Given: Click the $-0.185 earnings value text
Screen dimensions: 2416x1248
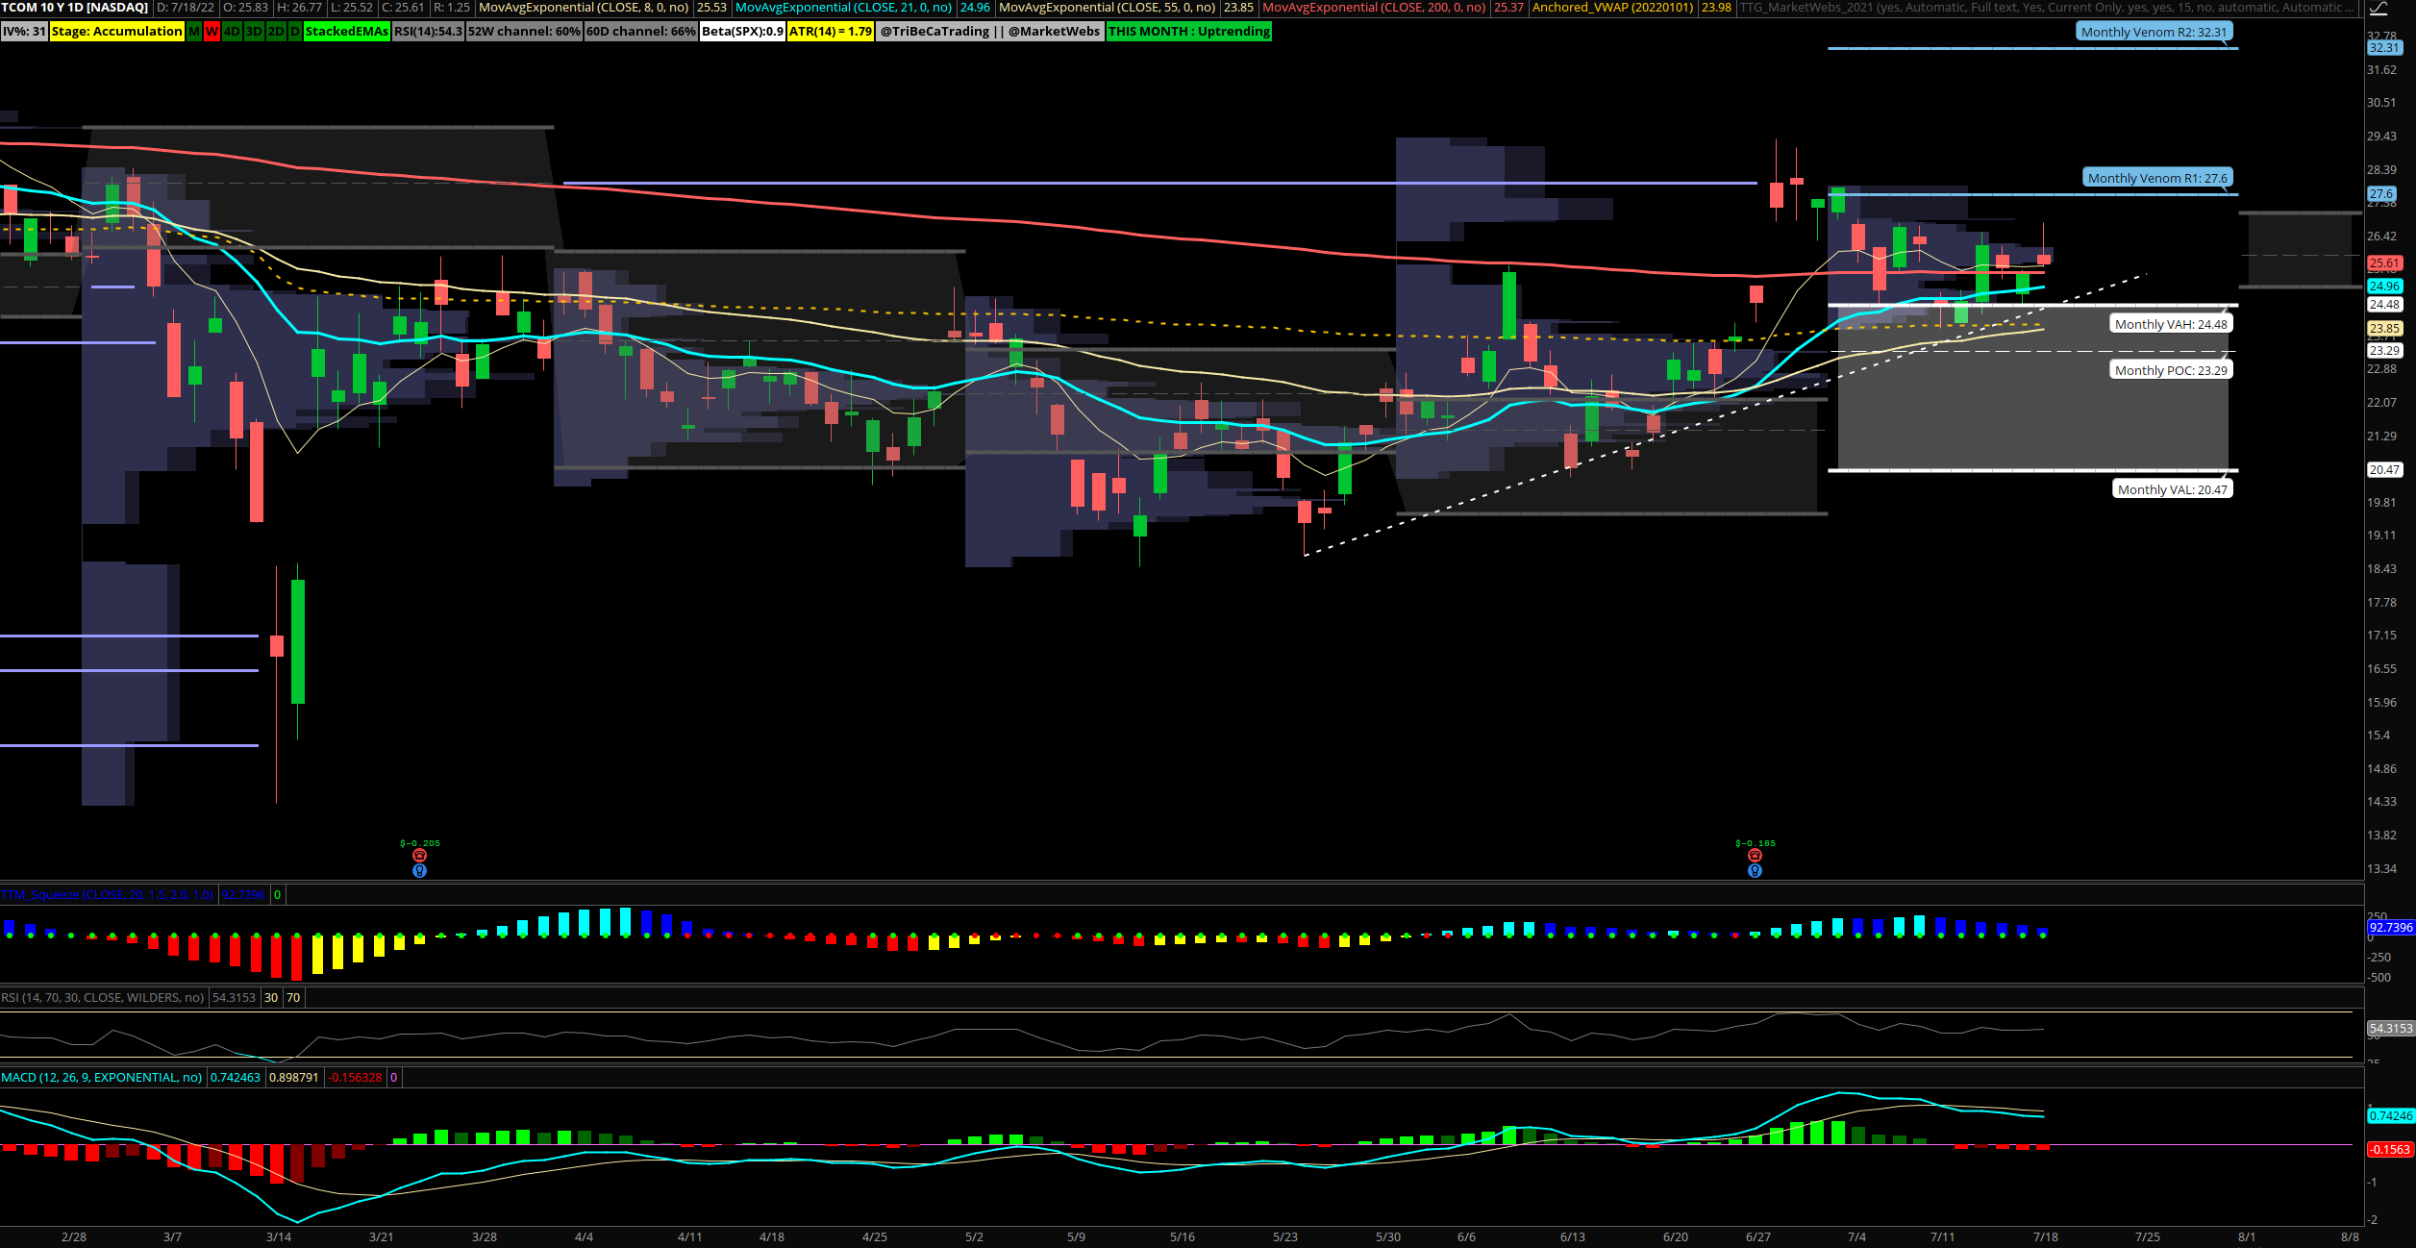Looking at the screenshot, I should point(1756,843).
